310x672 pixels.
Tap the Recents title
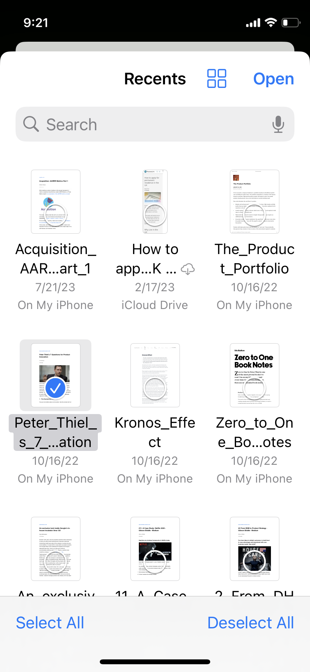tap(155, 79)
